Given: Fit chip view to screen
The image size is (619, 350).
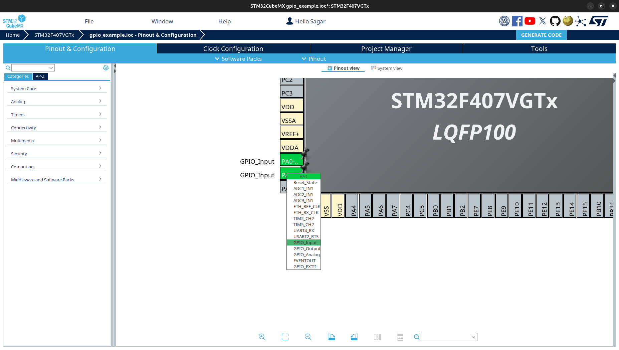Looking at the screenshot, I should [x=285, y=337].
